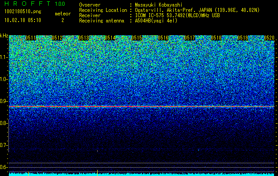Viewport: 278px width, 176px height.
Task: Click the 0514 time marker
Action: click(110, 38)
